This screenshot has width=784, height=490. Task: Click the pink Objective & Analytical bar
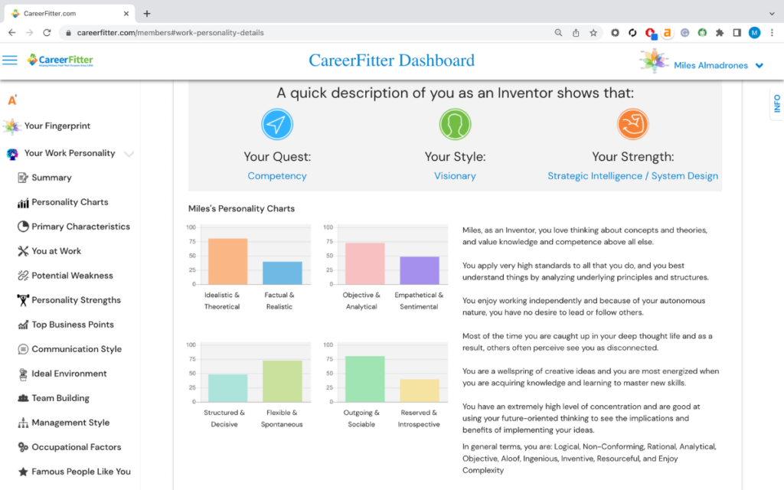(365, 264)
